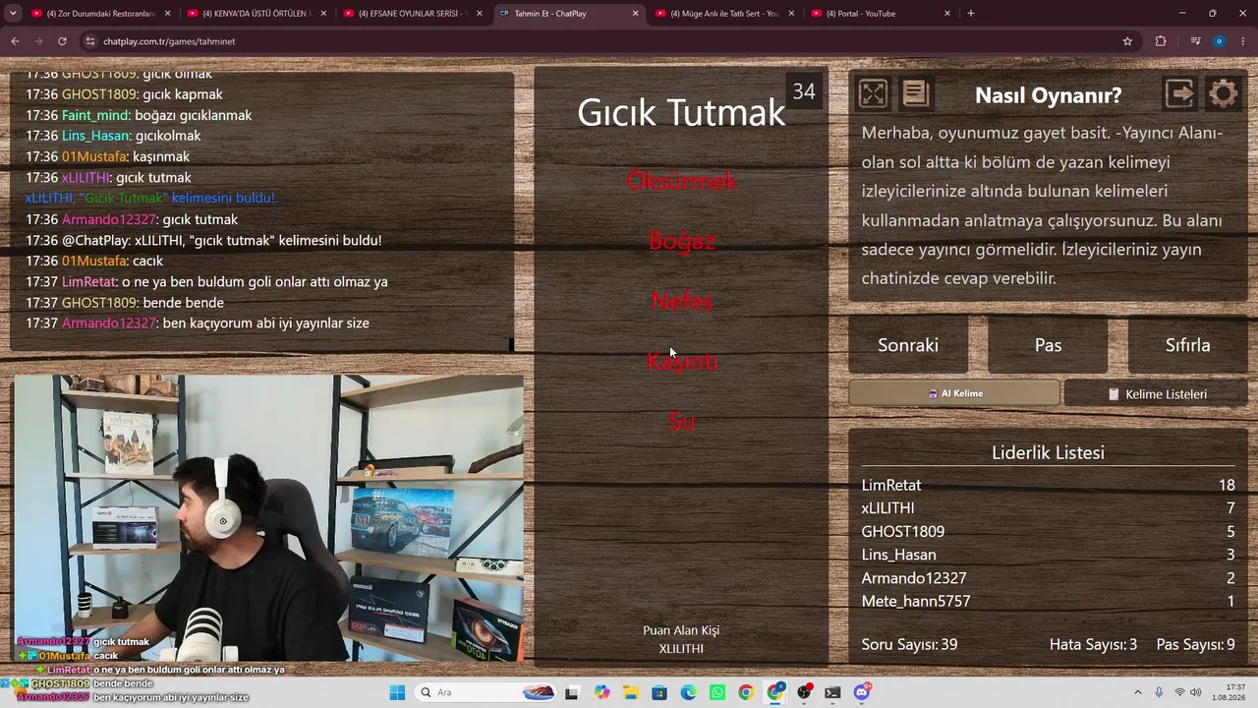This screenshot has height=708, width=1258.
Task: Toggle the fullscreen expand icon in the game panel
Action: [x=873, y=93]
